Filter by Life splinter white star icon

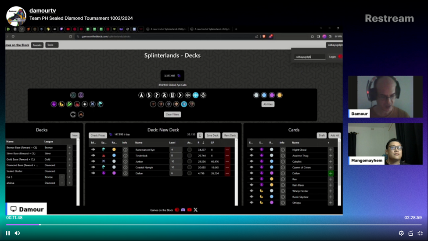coord(85,104)
